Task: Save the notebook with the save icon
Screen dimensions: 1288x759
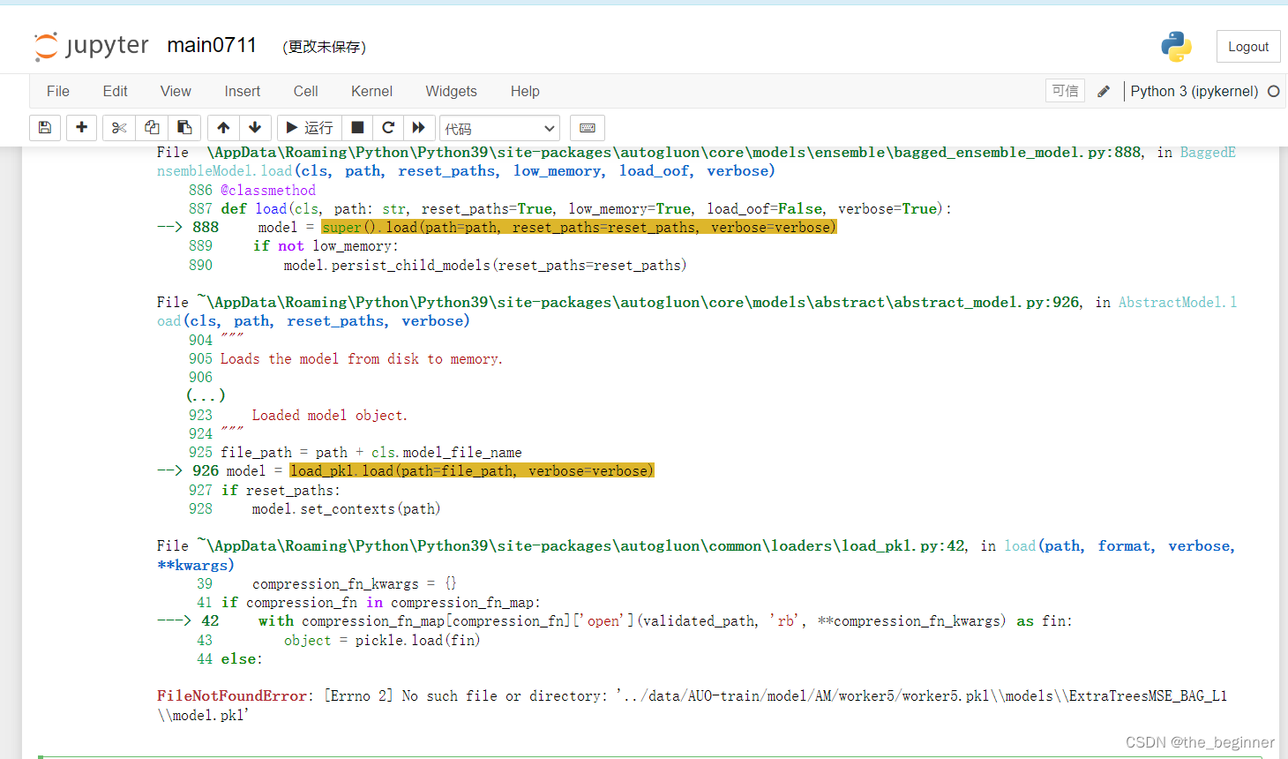Action: 45,127
